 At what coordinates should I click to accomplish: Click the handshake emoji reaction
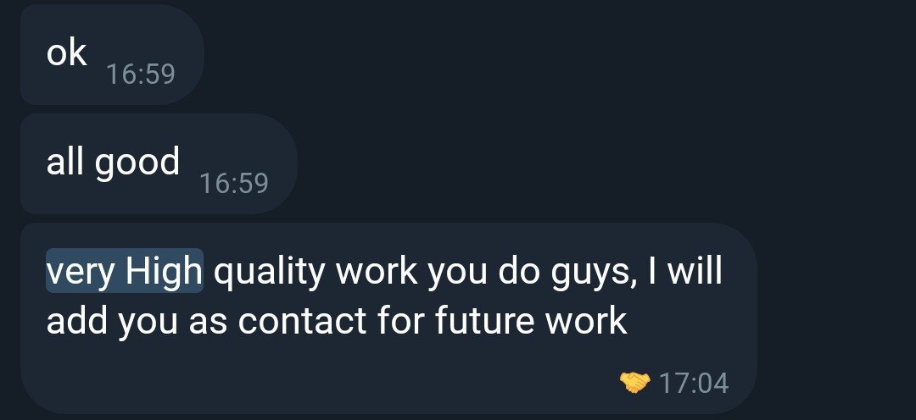point(634,384)
